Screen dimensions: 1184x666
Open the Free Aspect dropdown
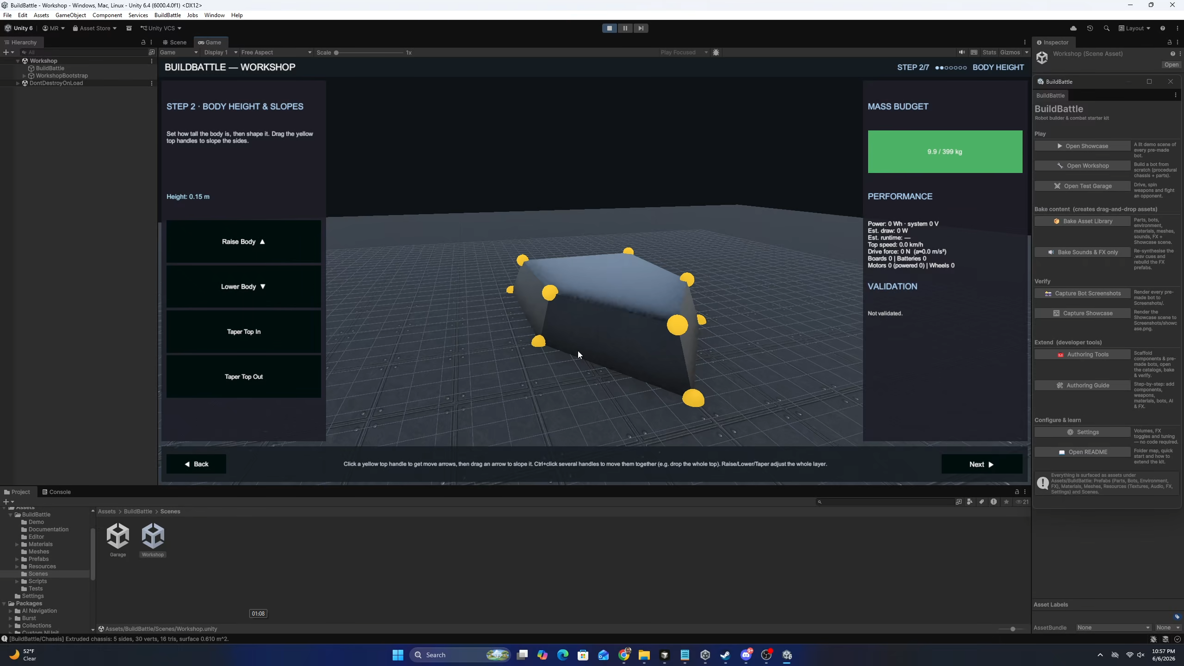tap(276, 52)
